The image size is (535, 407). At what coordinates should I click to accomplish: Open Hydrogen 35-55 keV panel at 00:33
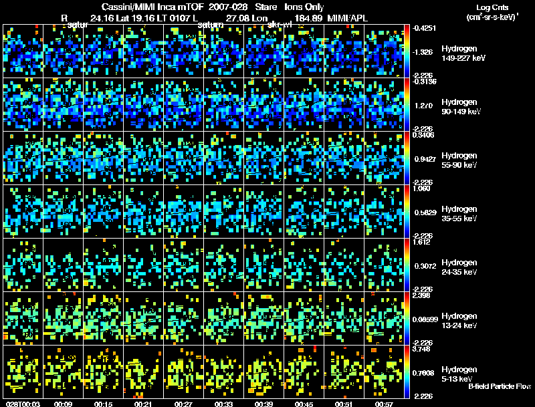[x=224, y=211]
